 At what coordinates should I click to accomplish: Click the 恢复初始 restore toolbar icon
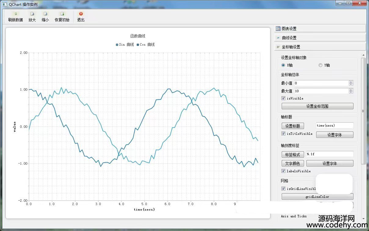(x=62, y=14)
